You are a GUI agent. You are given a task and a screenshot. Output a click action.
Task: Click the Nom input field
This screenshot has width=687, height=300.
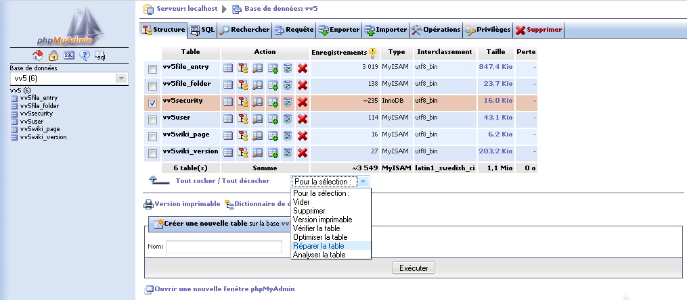tap(224, 247)
